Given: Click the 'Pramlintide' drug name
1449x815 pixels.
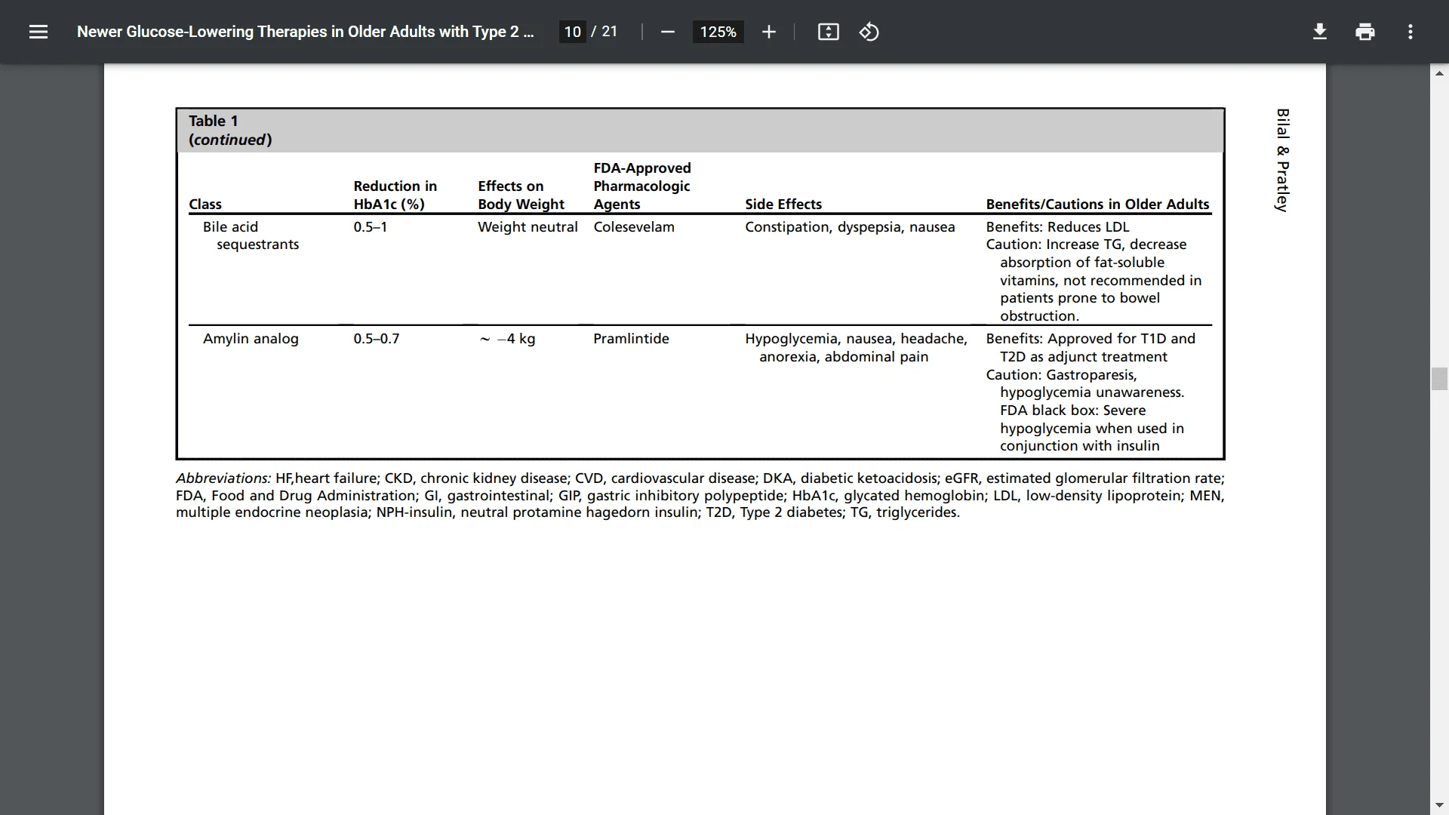Looking at the screenshot, I should 631,339.
